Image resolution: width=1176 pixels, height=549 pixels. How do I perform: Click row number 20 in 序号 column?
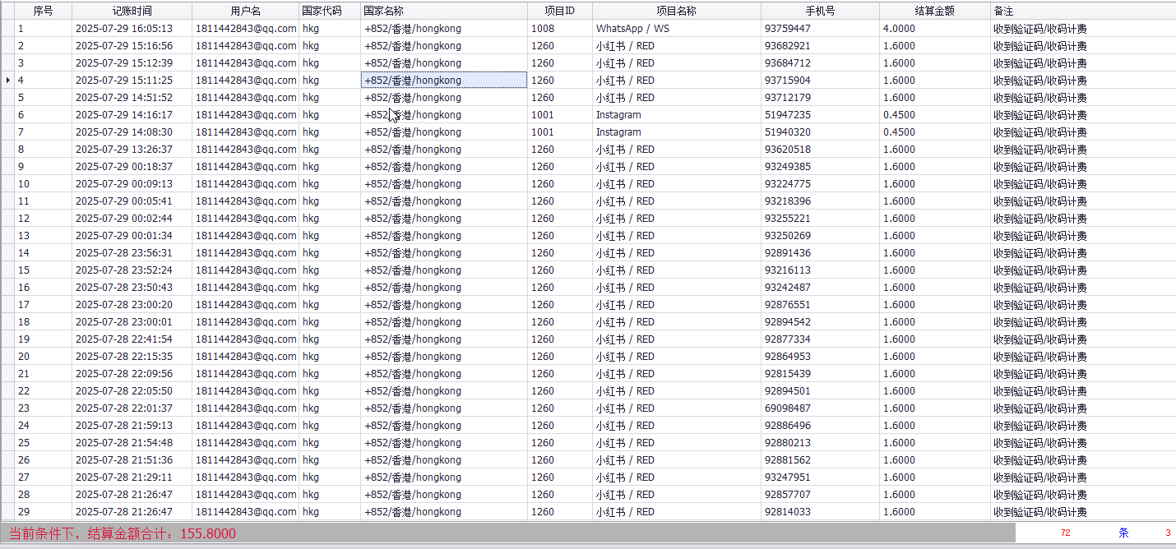click(43, 356)
